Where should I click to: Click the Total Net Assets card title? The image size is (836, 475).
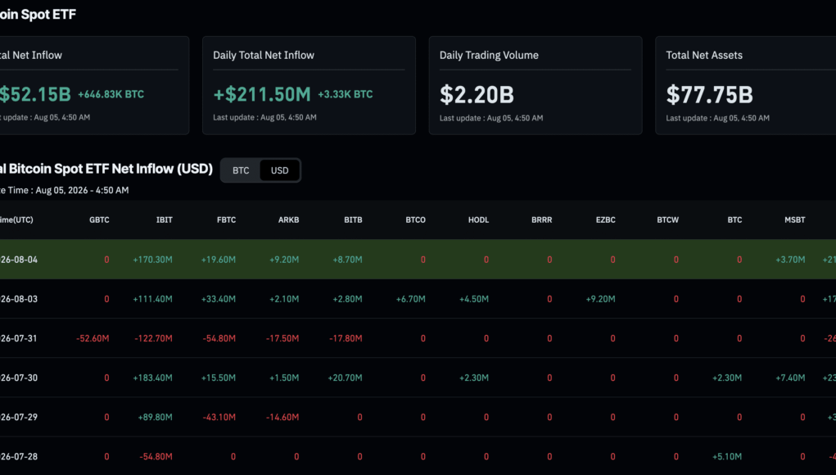pyautogui.click(x=704, y=55)
